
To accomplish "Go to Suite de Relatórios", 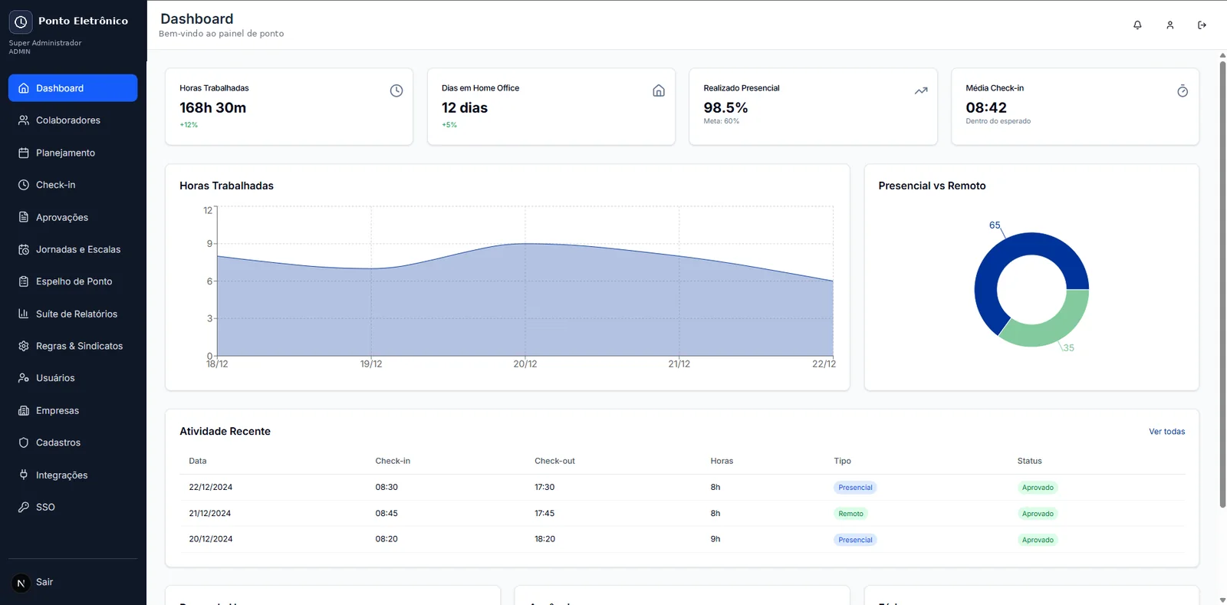I will [73, 314].
